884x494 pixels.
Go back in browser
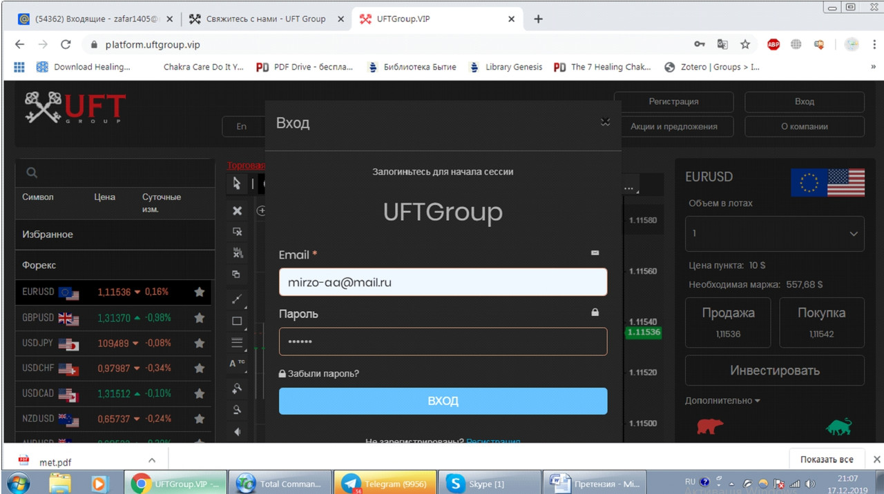[x=19, y=44]
